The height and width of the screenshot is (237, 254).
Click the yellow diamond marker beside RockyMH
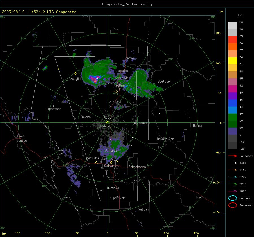75,74
